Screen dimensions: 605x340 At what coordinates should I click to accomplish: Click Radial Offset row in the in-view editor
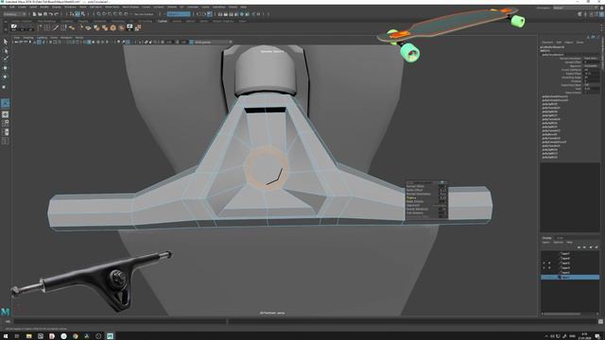click(426, 190)
